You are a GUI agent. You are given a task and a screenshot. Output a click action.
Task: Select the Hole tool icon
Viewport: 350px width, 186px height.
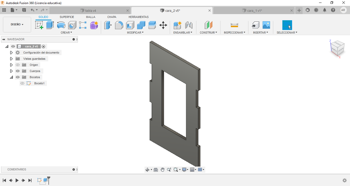point(72,25)
